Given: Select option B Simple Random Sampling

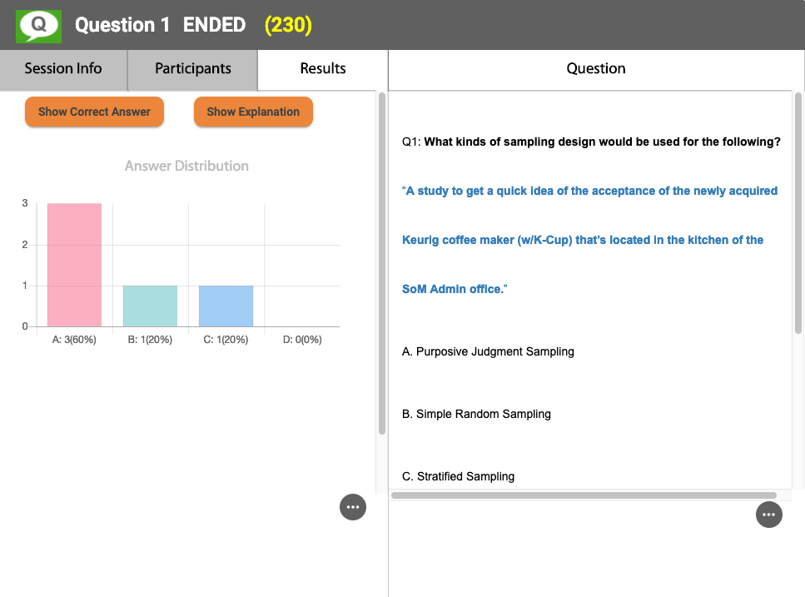Looking at the screenshot, I should point(476,414).
